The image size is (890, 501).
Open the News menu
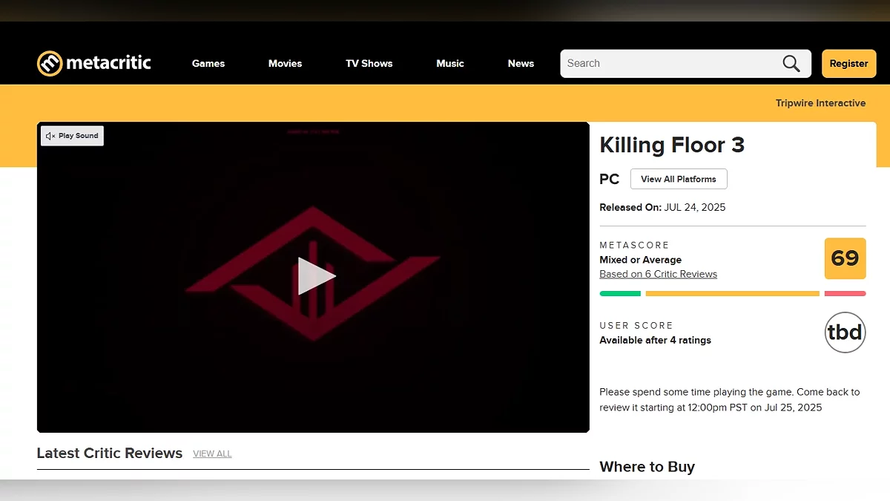521,64
